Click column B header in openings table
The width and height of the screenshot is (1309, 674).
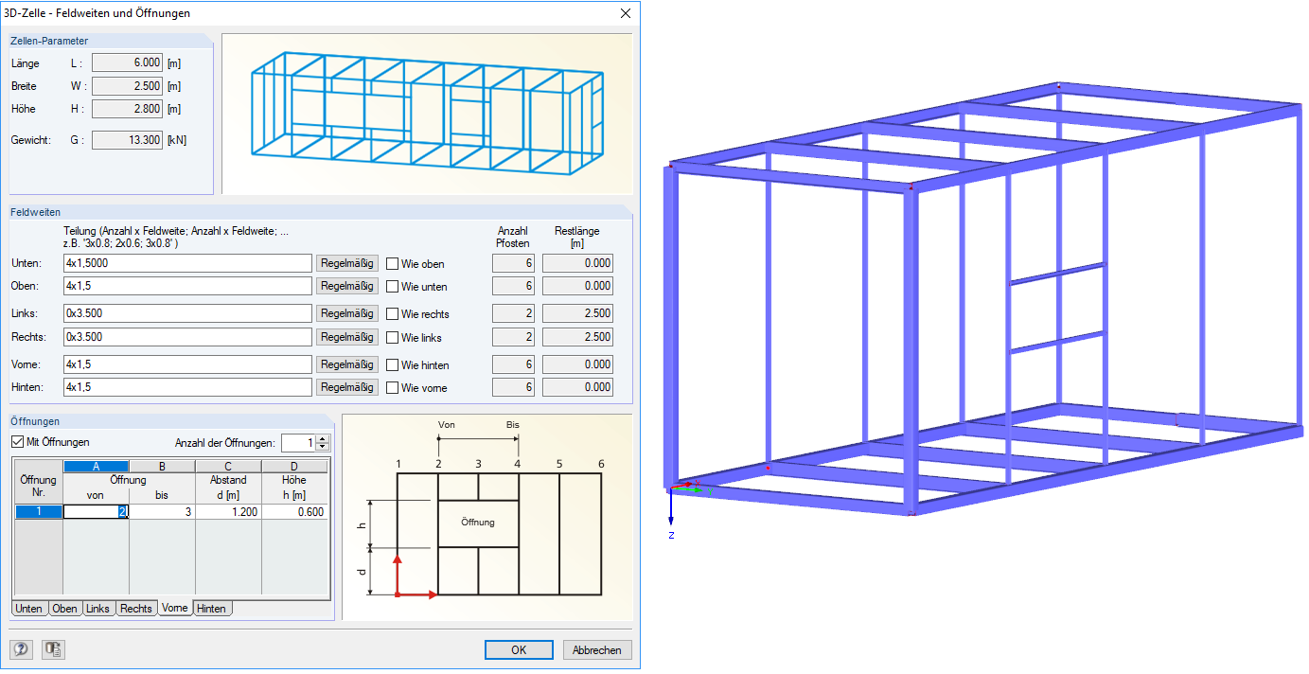click(162, 466)
